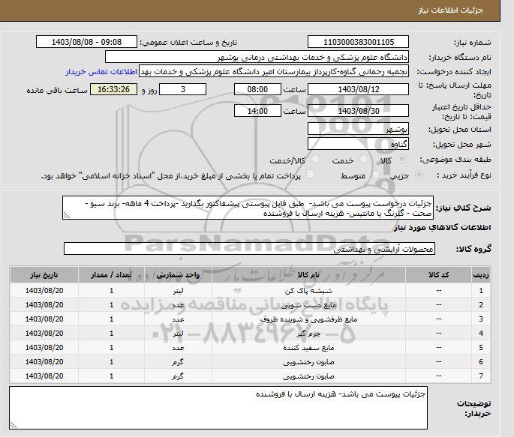Click صابون رختشویی in row 7
This screenshot has height=437, width=514.
click(x=309, y=376)
